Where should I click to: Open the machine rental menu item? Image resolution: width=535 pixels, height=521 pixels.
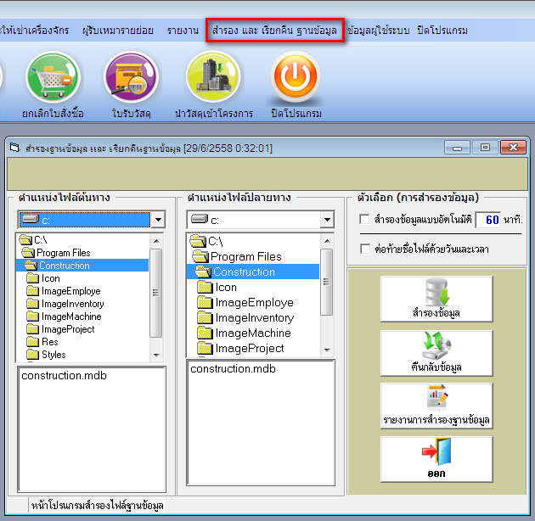point(35,31)
